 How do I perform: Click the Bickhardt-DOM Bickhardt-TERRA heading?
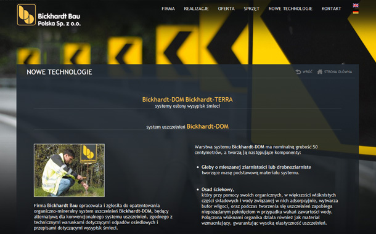click(x=187, y=99)
